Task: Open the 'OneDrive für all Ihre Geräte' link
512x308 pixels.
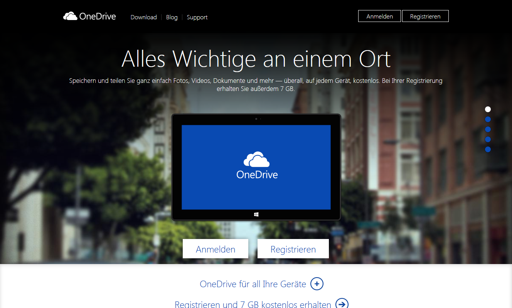Action: click(253, 284)
